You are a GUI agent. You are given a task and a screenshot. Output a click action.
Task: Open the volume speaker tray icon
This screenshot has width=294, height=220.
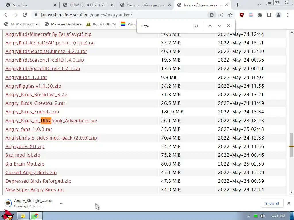coord(262,216)
